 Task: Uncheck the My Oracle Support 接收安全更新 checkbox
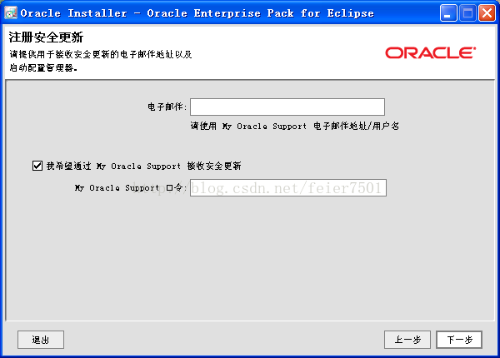tap(37, 166)
